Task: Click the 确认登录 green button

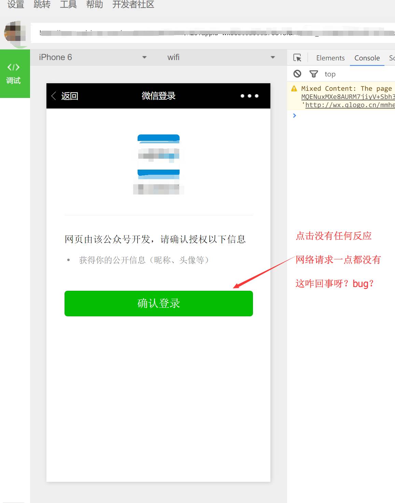Action: pos(159,303)
